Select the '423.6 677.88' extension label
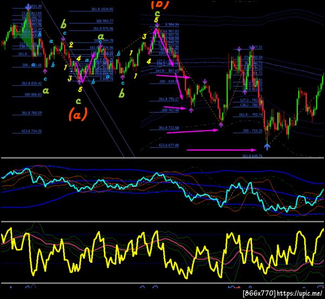The width and height of the screenshot is (325, 299). pos(168,145)
